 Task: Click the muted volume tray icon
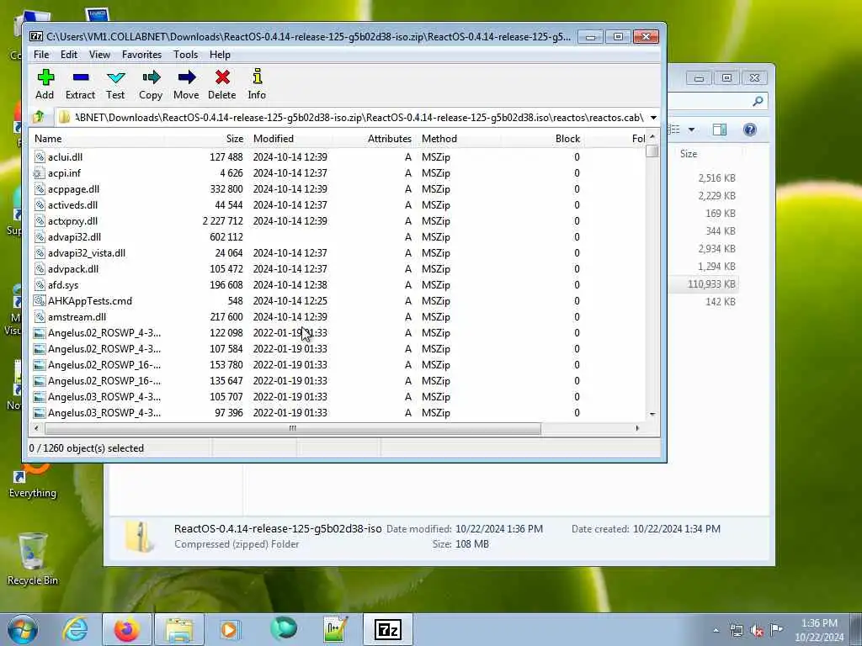coord(757,631)
